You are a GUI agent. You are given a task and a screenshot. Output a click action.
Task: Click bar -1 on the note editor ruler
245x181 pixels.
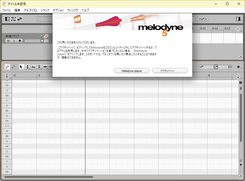point(39,75)
